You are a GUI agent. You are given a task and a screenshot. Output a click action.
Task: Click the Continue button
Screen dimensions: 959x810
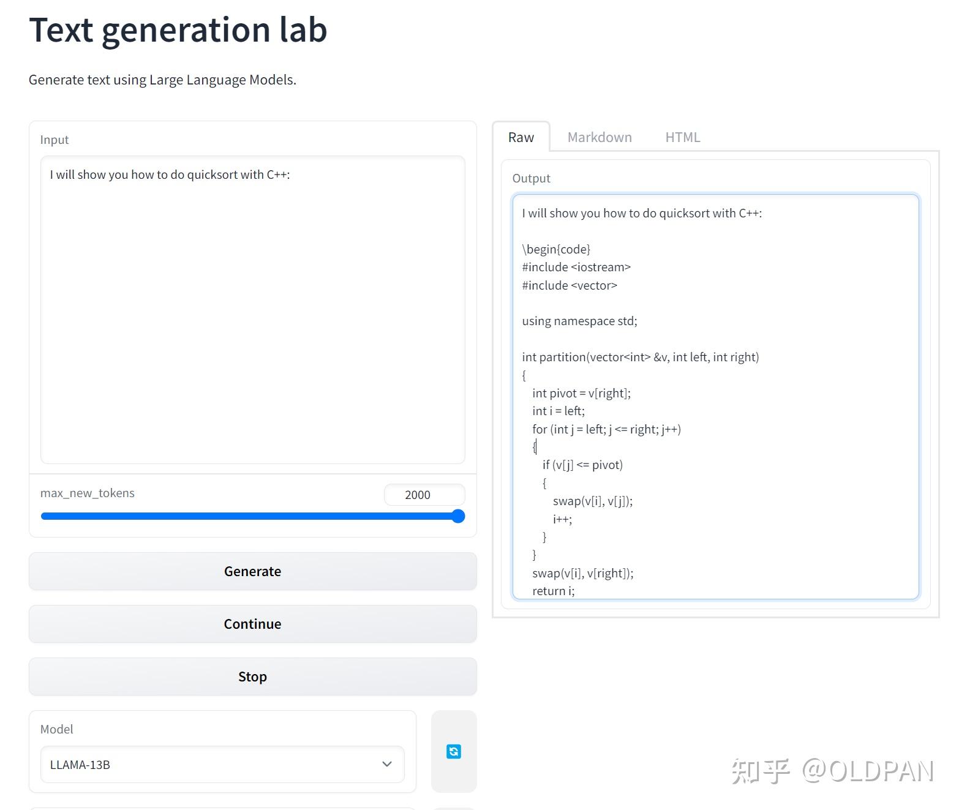[x=252, y=624]
